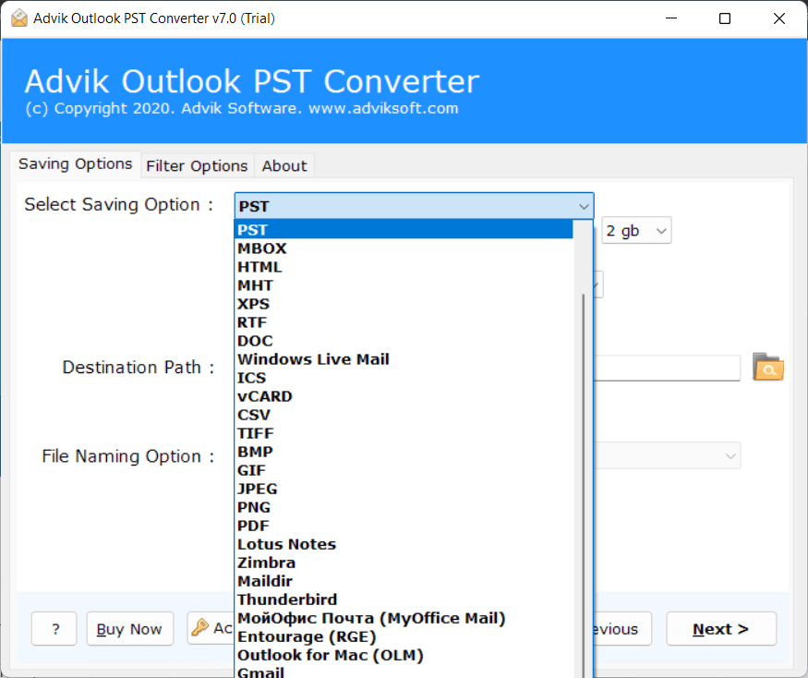
Task: Open the About tab
Action: pos(283,166)
